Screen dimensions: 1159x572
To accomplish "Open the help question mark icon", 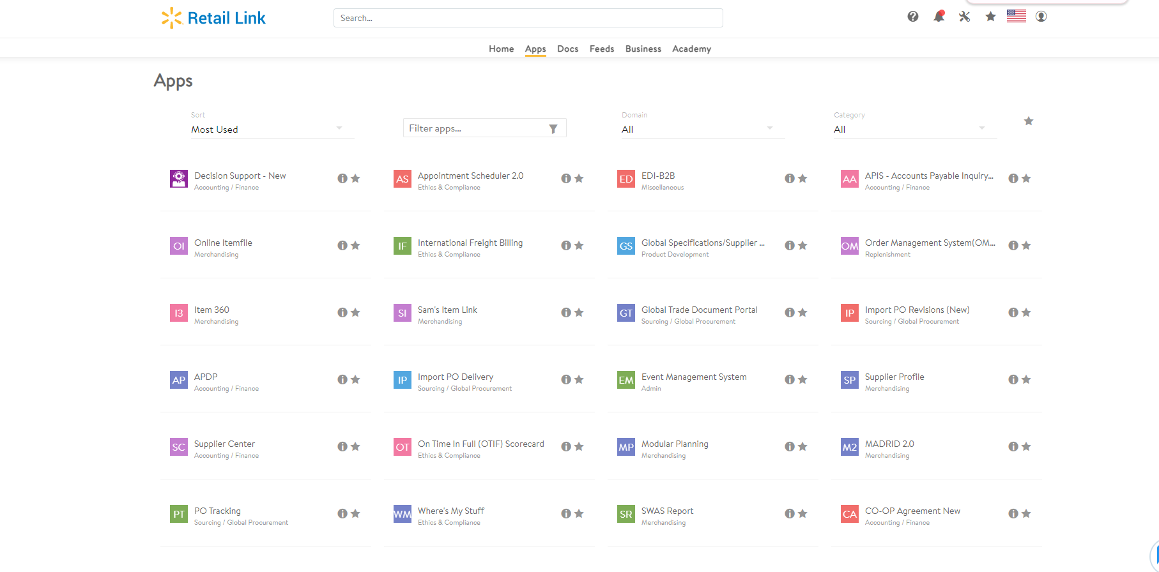I will pyautogui.click(x=913, y=17).
